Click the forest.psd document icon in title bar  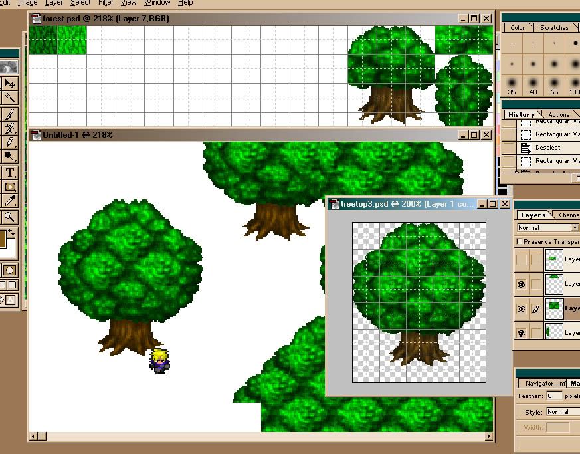tap(36, 19)
